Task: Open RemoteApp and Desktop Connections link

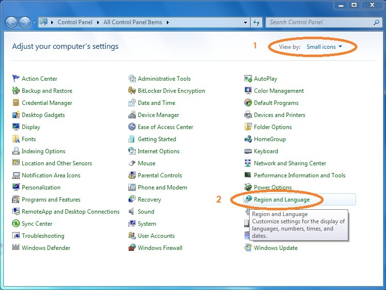Action: point(71,212)
